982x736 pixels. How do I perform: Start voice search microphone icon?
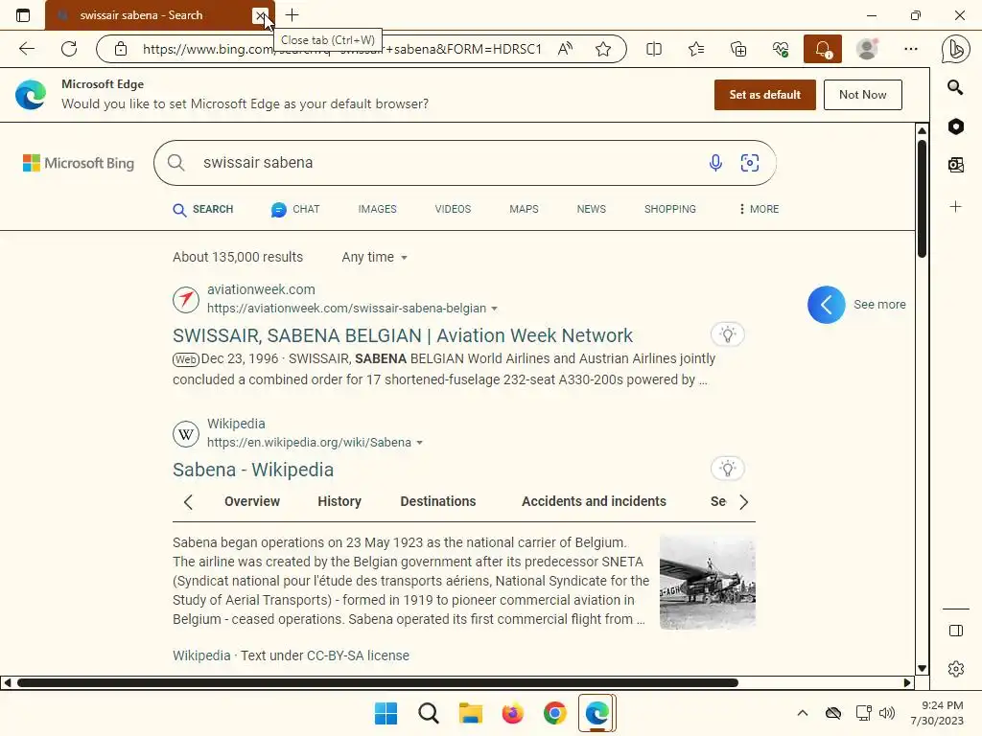coord(715,163)
